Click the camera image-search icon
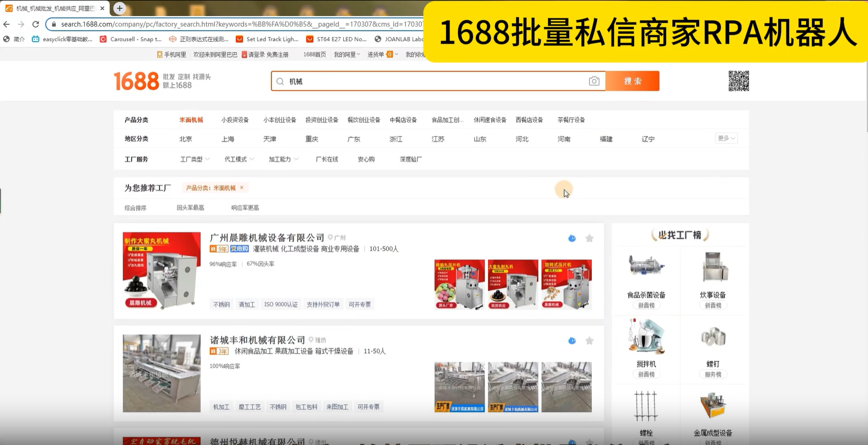 pos(594,81)
